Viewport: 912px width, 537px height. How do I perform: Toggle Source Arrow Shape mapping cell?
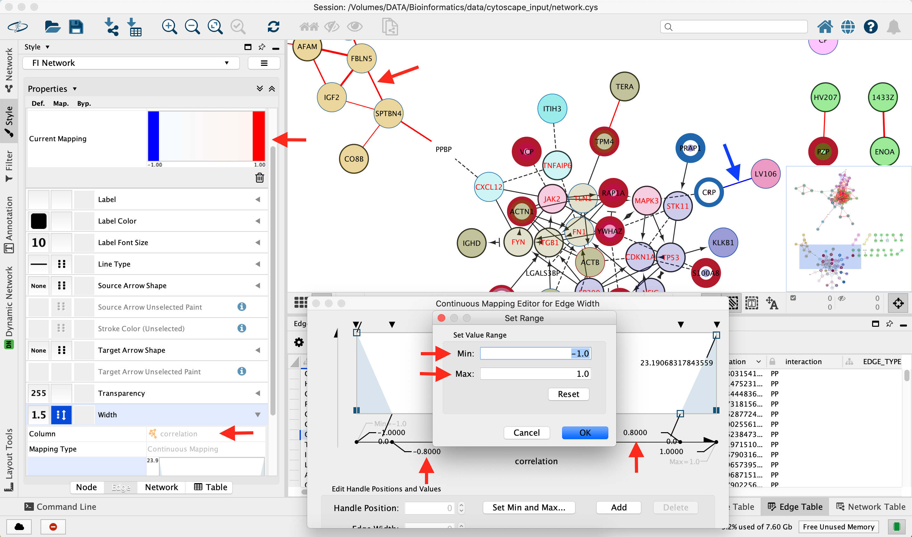61,286
